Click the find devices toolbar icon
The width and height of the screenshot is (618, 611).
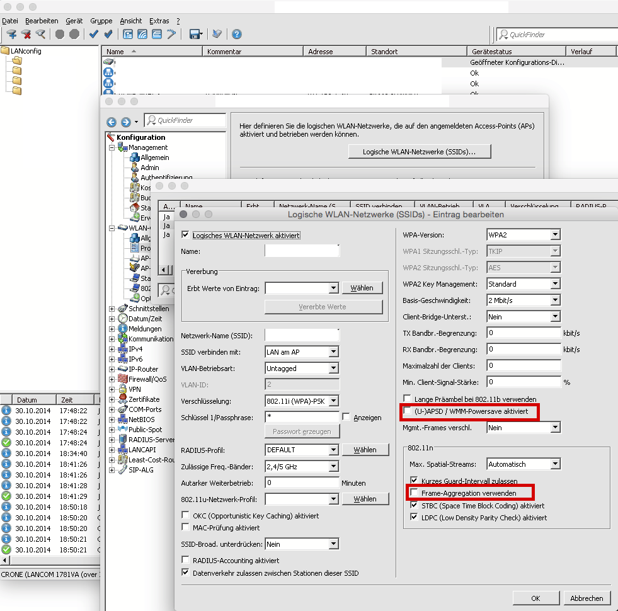[40, 34]
